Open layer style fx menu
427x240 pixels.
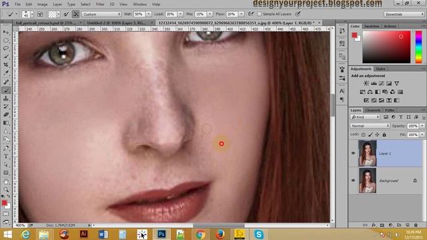[374, 225]
